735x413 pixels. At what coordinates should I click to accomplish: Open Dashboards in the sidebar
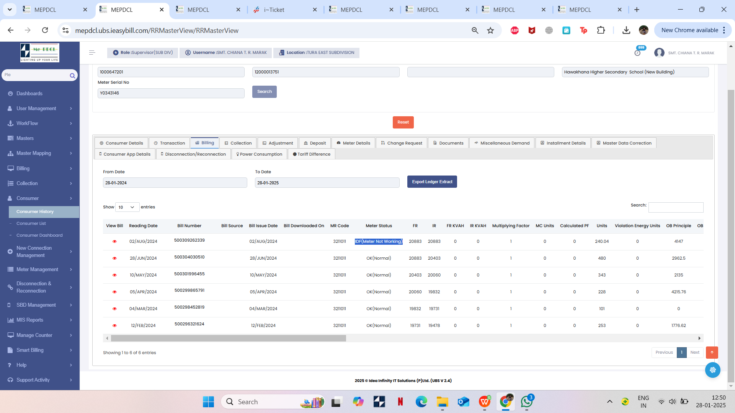click(x=29, y=94)
